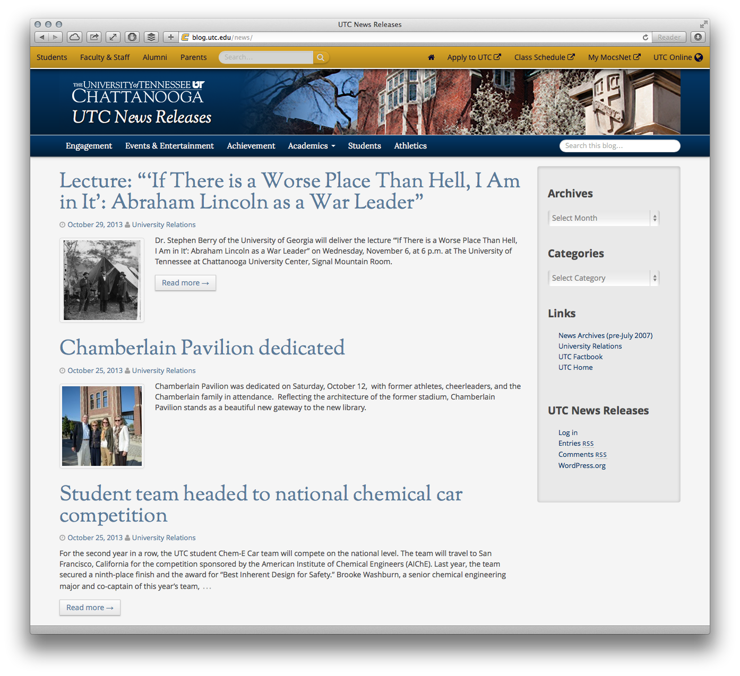Open the Athletics nav item
740x676 pixels.
pyautogui.click(x=410, y=146)
